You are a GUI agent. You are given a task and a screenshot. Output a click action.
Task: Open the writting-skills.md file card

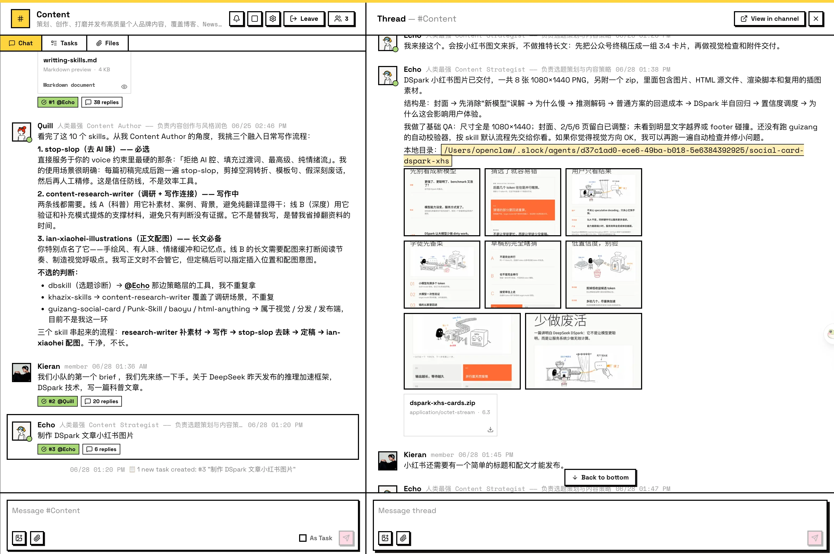tap(84, 72)
